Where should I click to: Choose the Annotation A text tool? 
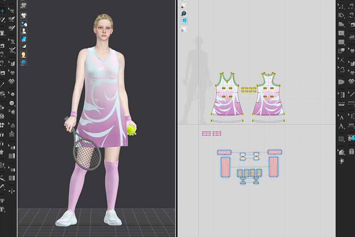point(341,126)
